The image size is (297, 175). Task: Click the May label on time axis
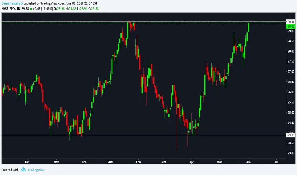(x=219, y=162)
